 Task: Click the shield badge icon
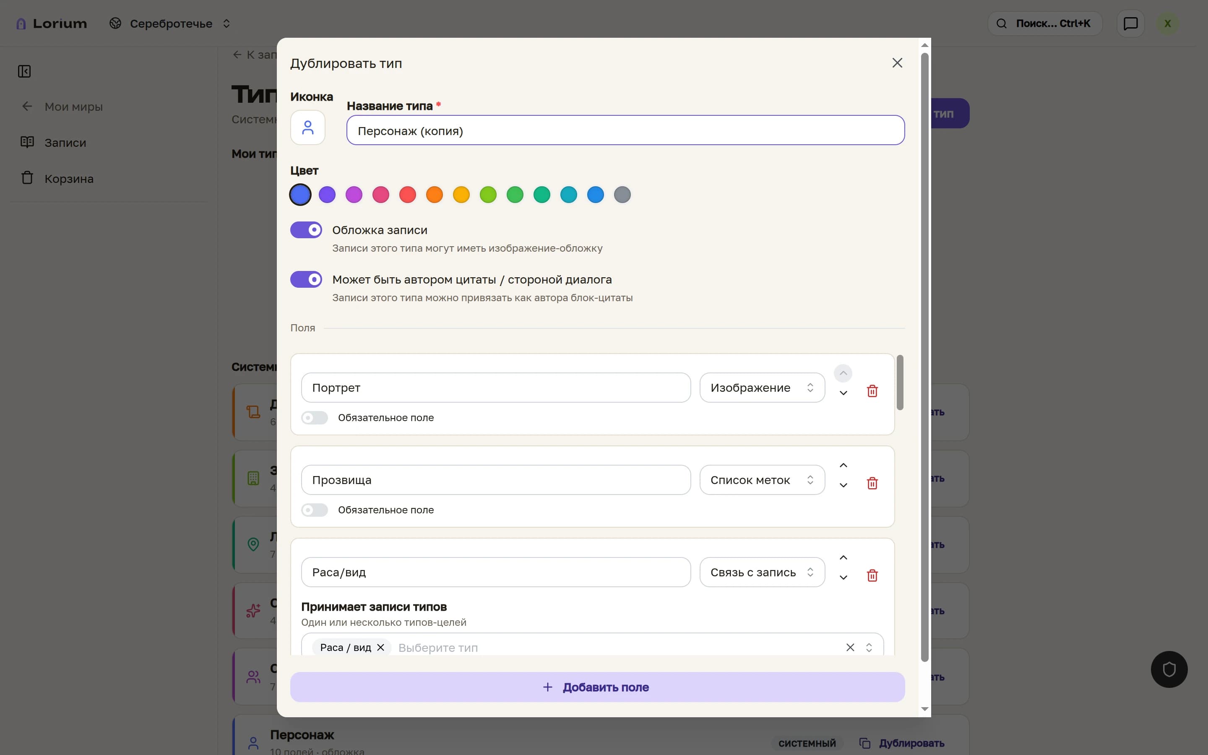point(1169,669)
